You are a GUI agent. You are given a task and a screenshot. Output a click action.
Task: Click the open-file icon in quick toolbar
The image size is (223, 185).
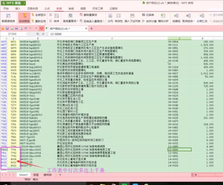point(3,28)
